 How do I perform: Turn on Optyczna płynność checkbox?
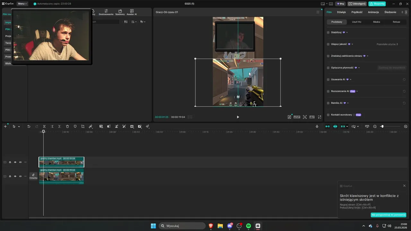click(x=328, y=68)
